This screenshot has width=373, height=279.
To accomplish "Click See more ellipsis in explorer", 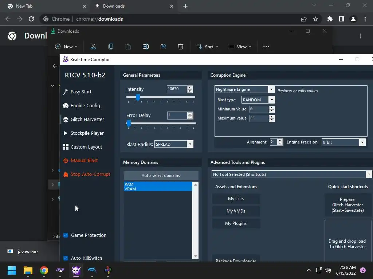I will 266,47.
